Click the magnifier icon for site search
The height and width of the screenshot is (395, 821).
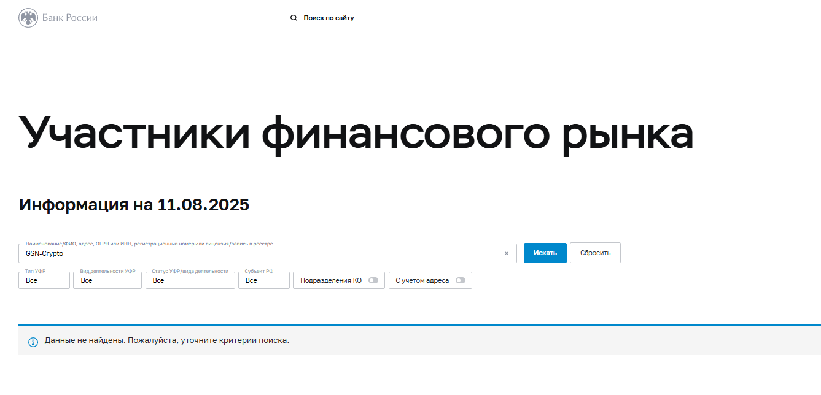coord(294,18)
